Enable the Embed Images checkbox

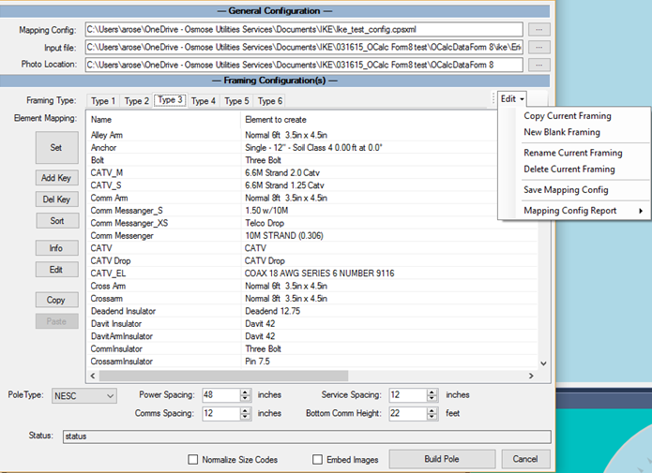point(318,459)
